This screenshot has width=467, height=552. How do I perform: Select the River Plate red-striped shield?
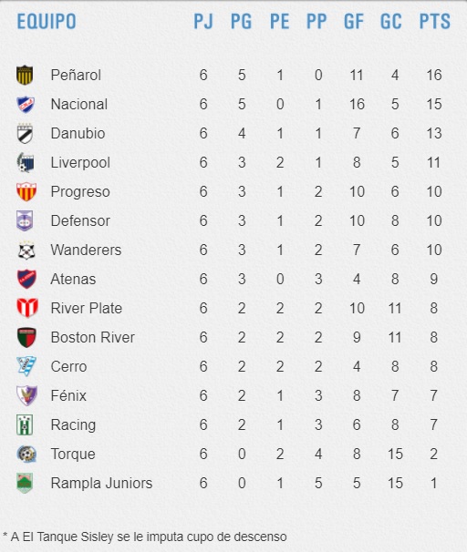coord(27,308)
